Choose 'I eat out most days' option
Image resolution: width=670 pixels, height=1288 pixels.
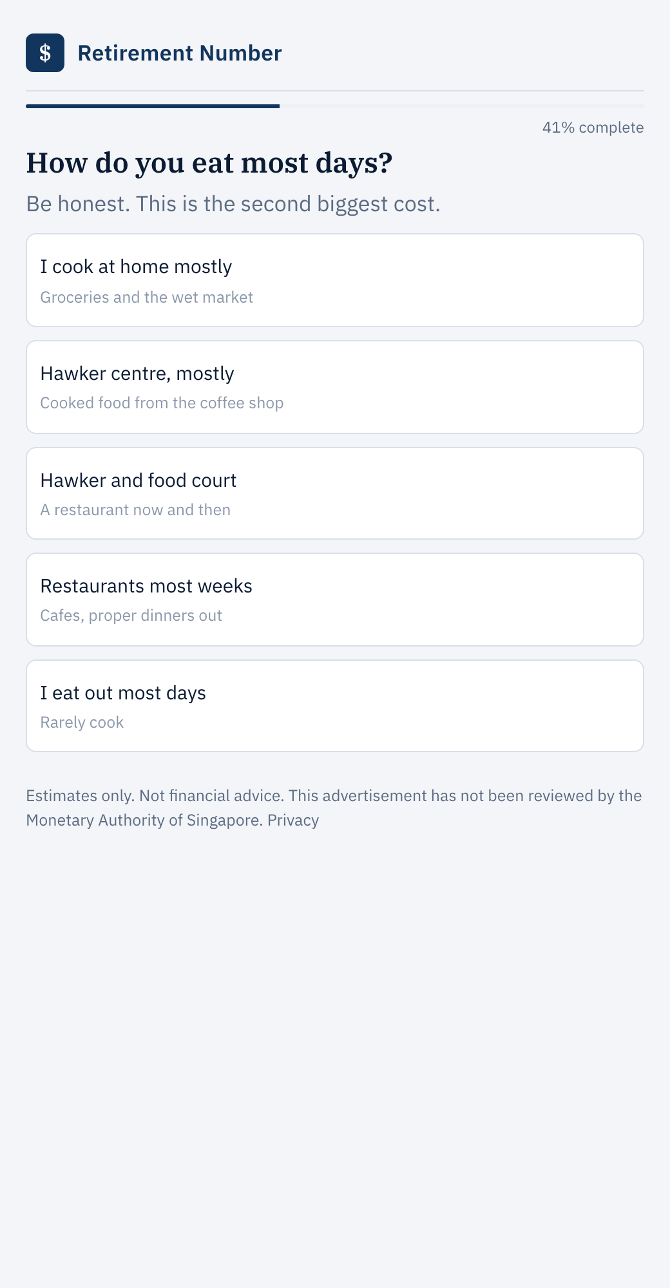[x=335, y=706]
